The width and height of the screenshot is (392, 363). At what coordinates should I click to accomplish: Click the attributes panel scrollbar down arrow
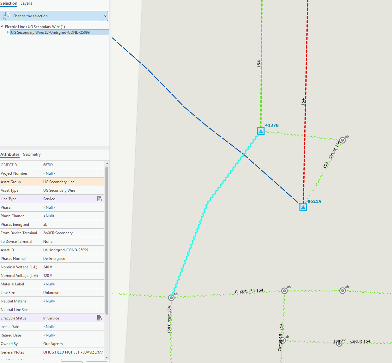point(107,358)
